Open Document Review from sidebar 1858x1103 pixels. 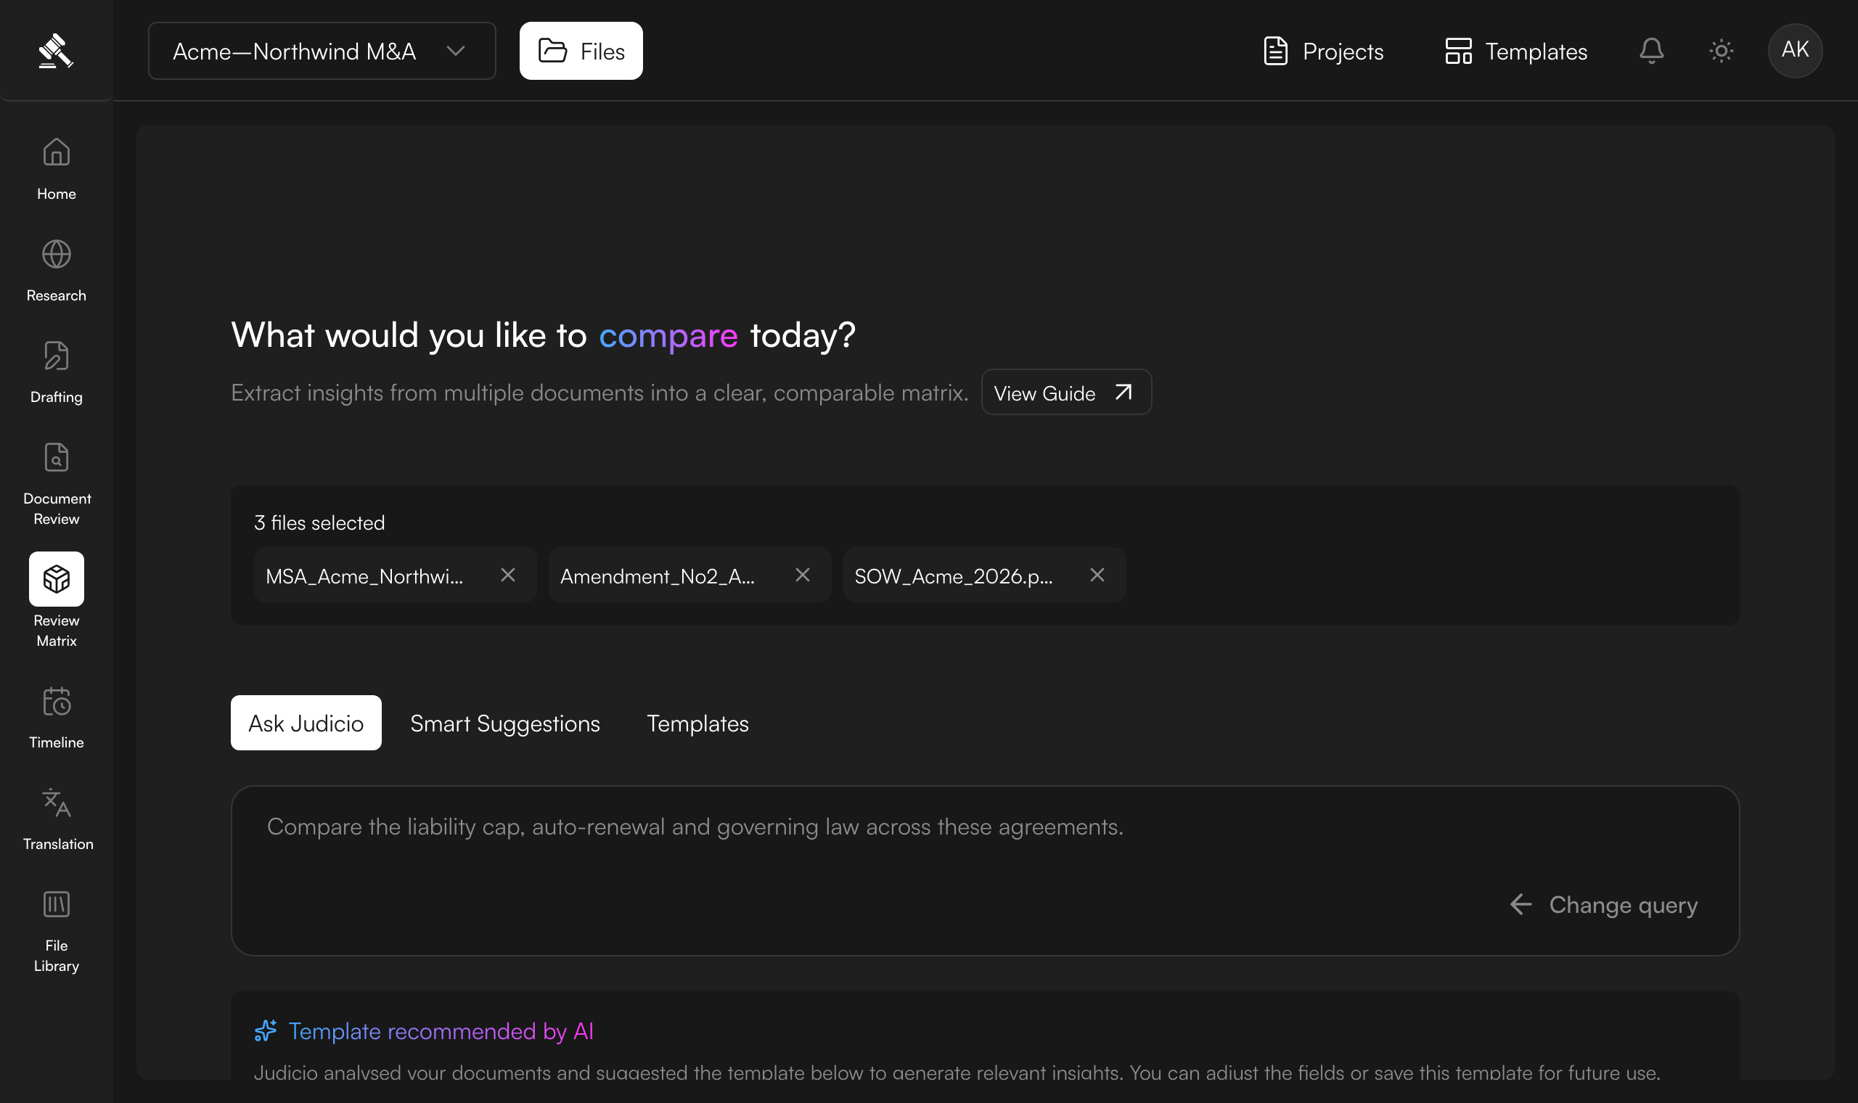pos(57,458)
